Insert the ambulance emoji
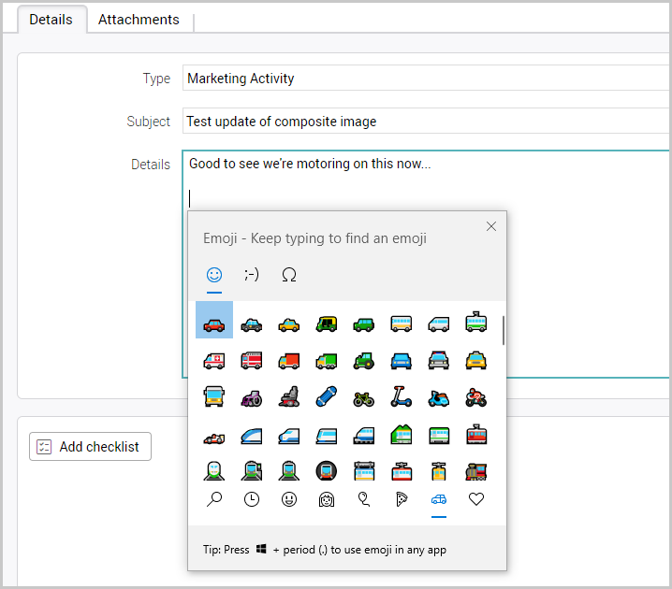This screenshot has height=589, width=672. point(214,361)
